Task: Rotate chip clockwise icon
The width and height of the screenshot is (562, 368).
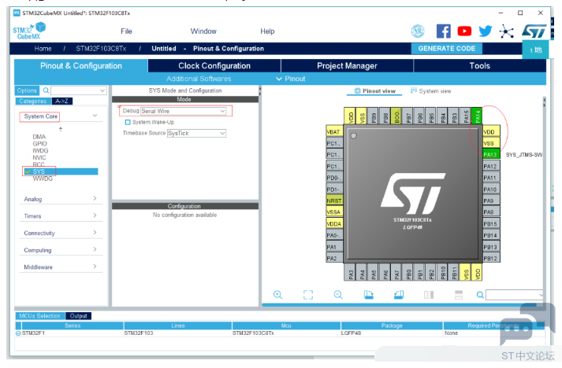Action: 368,295
